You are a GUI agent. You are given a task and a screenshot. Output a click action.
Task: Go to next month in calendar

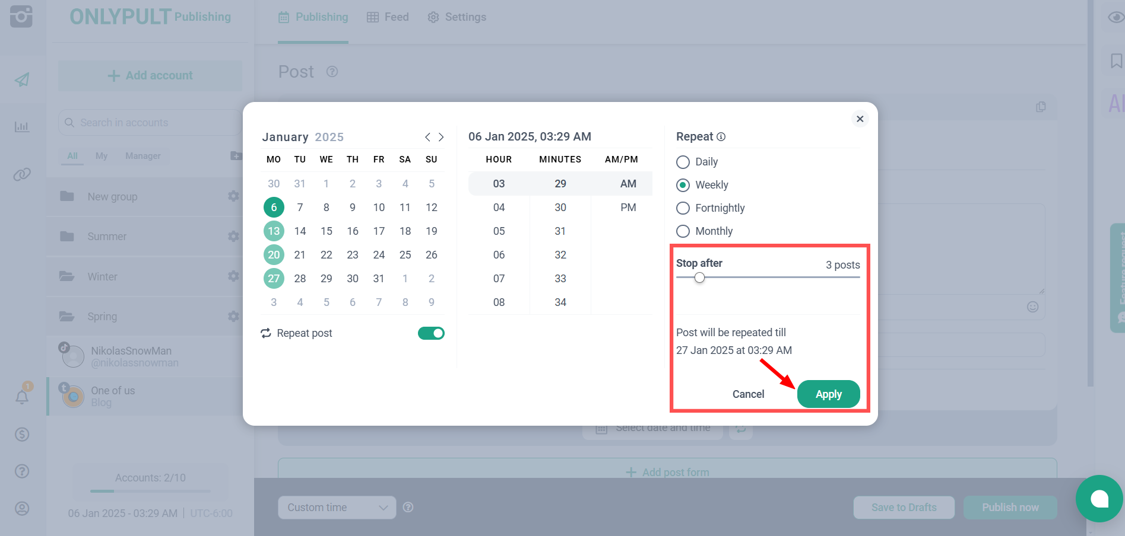[441, 137]
